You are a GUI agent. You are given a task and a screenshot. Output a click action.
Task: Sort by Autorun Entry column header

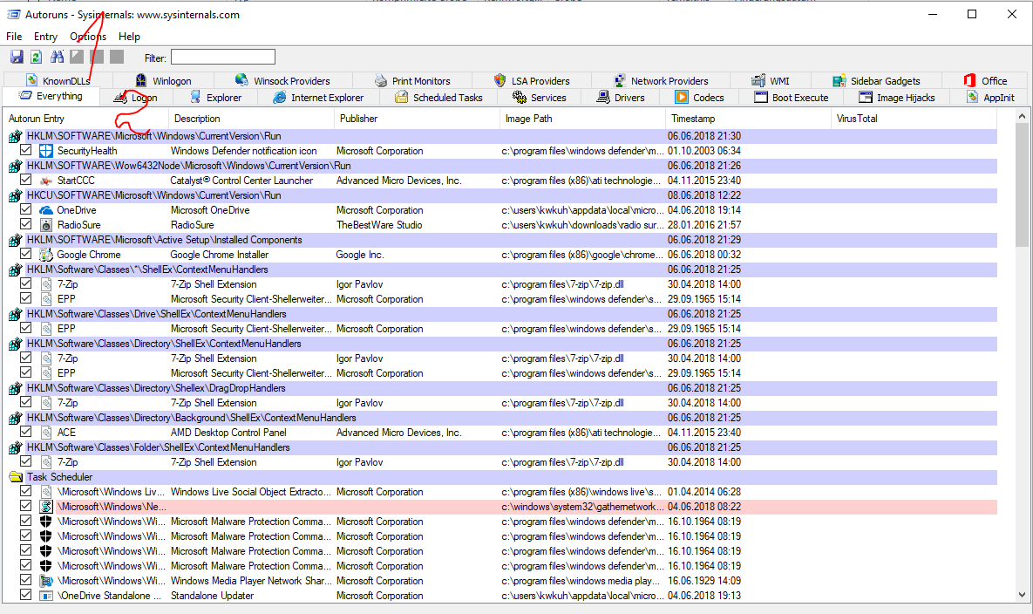point(85,119)
